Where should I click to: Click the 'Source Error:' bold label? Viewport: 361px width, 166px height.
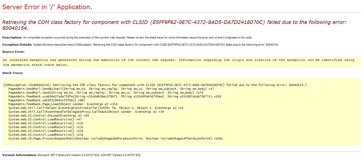13,52
